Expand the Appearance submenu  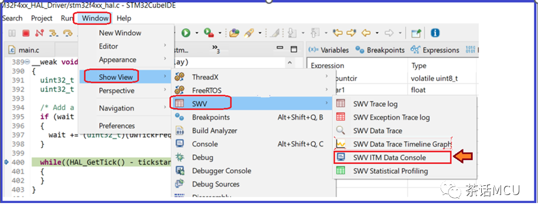tap(126, 60)
